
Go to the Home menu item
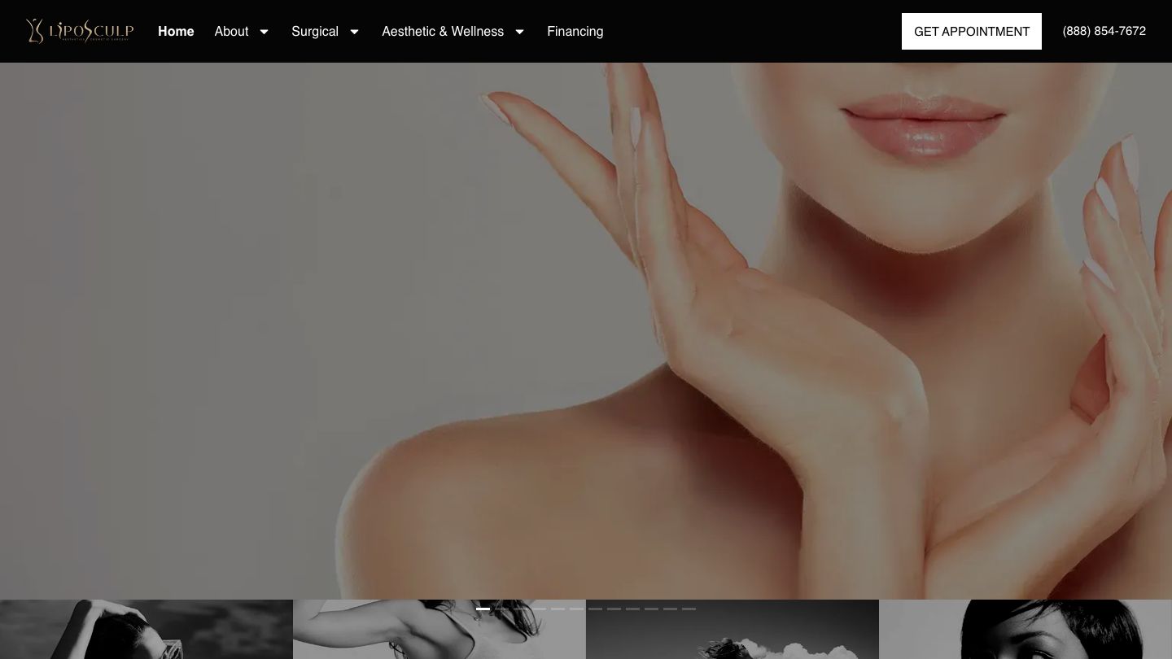(176, 31)
